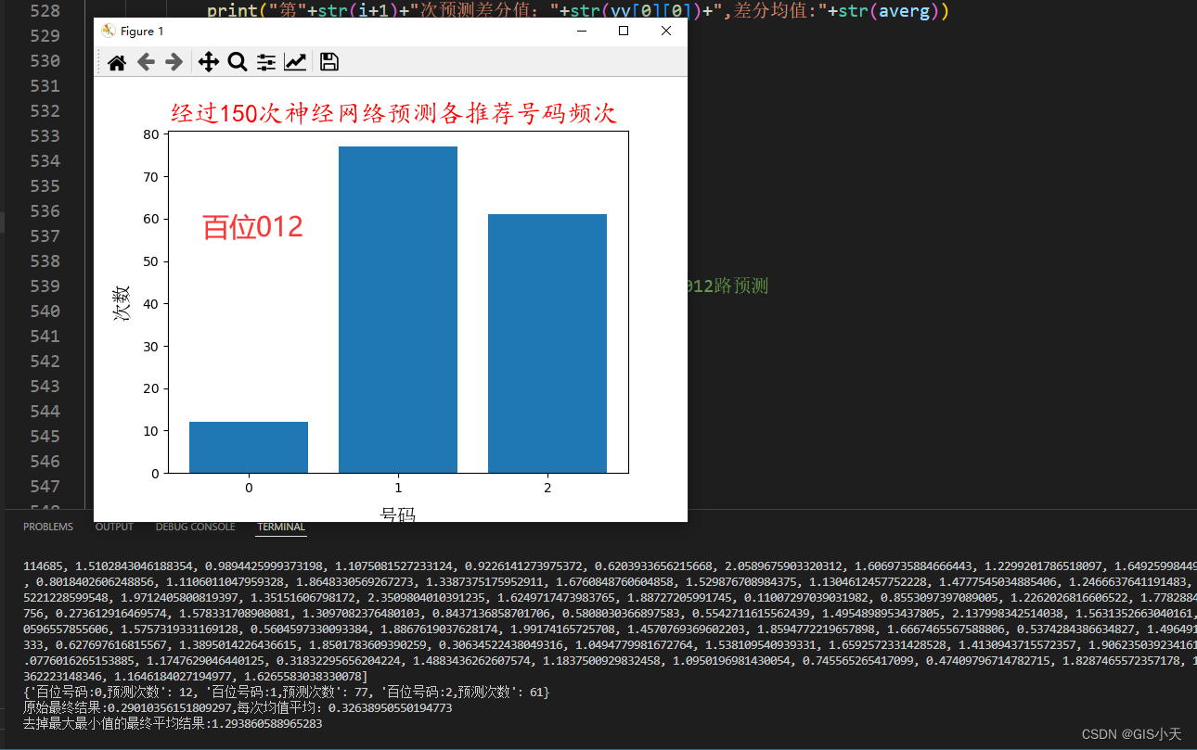Click the red 百位012 annotation

pyautogui.click(x=252, y=227)
